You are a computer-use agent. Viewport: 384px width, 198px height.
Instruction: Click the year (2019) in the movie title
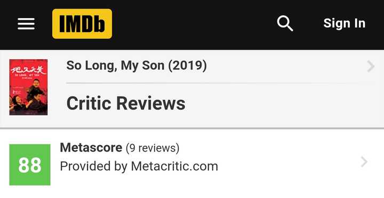[x=187, y=66]
